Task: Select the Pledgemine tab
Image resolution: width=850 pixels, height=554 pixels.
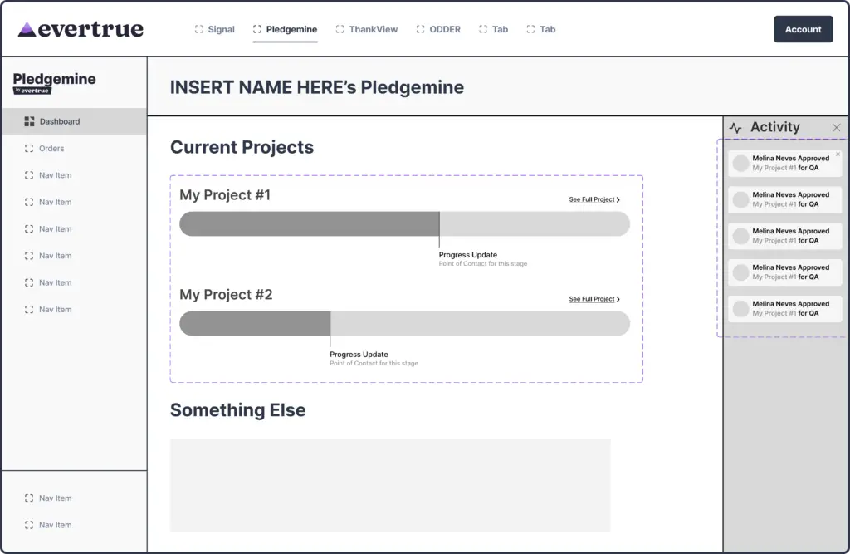Action: coord(286,29)
